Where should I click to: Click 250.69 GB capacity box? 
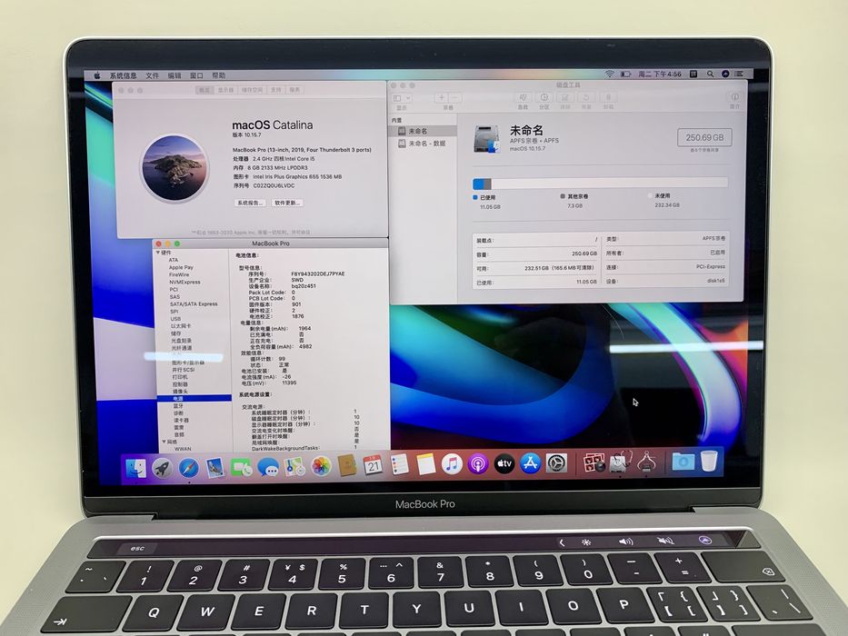(704, 137)
